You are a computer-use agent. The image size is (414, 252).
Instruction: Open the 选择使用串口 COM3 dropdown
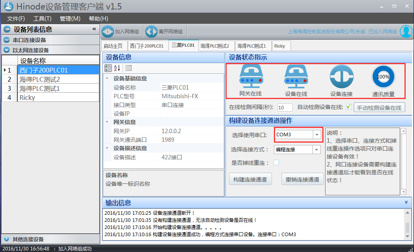(x=317, y=135)
